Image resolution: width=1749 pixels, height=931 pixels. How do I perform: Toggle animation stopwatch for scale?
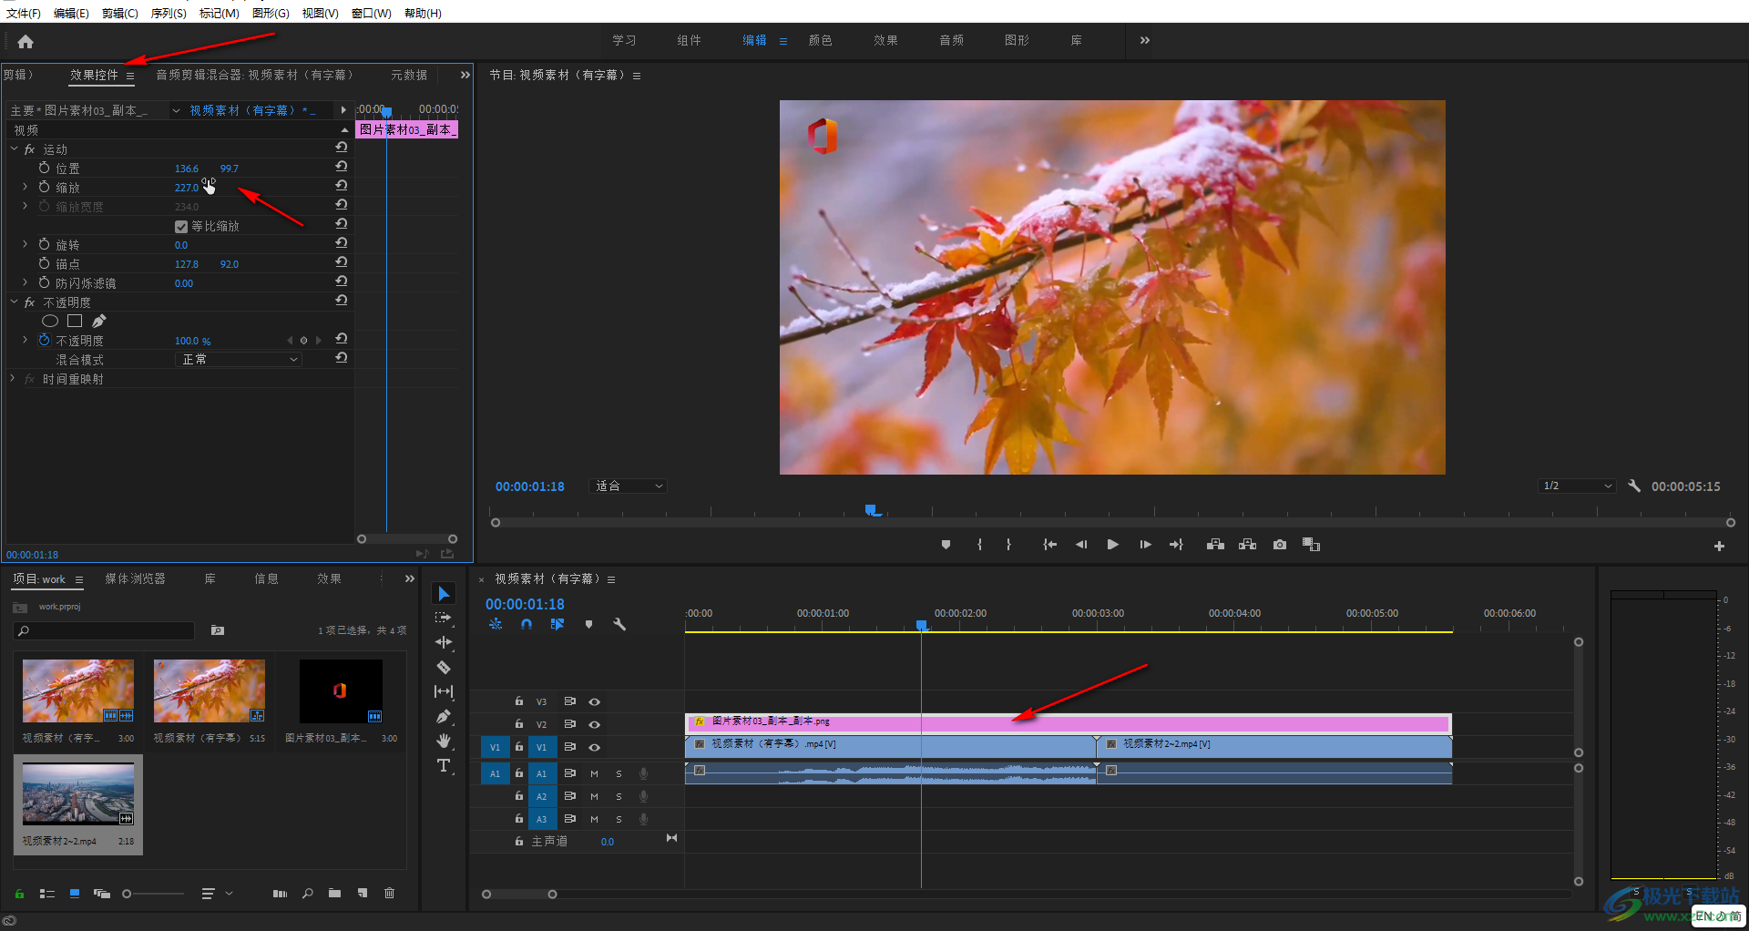point(44,187)
